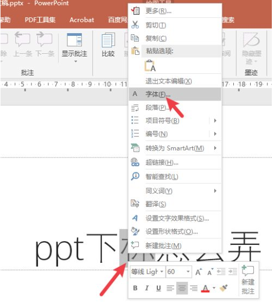
Task: Click the font A icon in context menu
Action: point(135,94)
